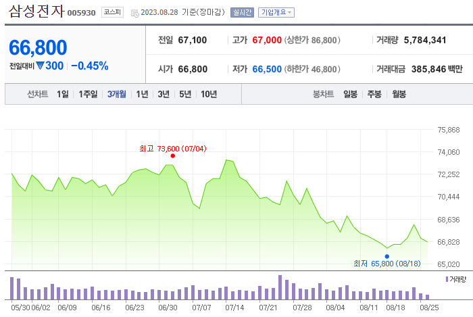Viewport: 473px width, 317px height.
Task: Click the 07/07 date label
Action: click(x=201, y=308)
